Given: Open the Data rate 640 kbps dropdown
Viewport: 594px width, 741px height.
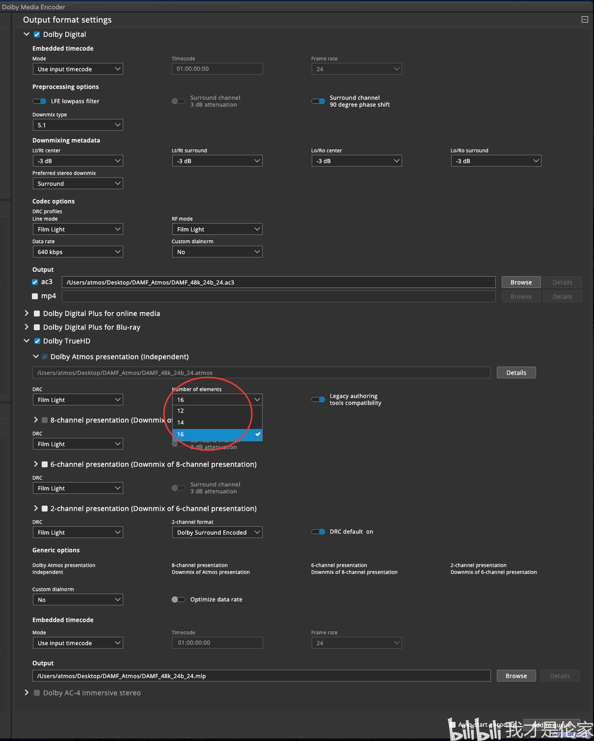Looking at the screenshot, I should pyautogui.click(x=78, y=252).
